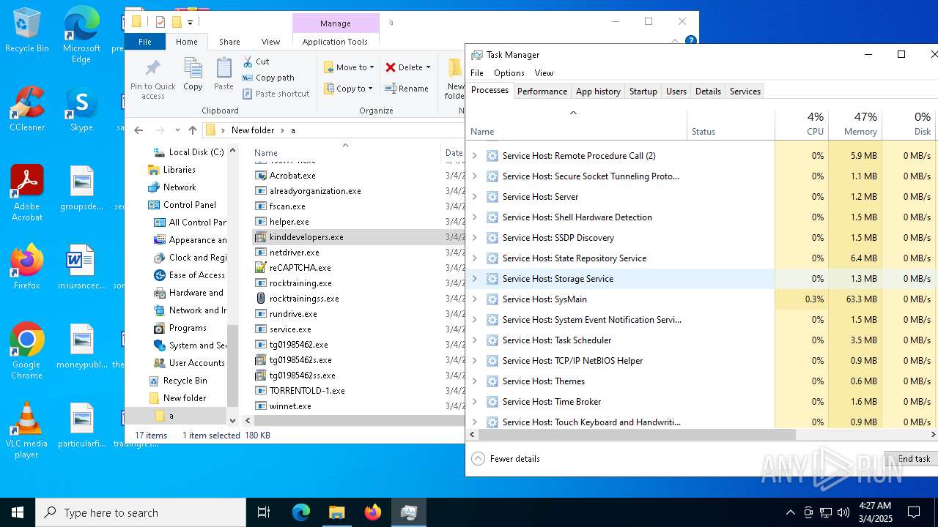Click the Copy ribbon button
The width and height of the screenshot is (938, 527).
point(193,74)
